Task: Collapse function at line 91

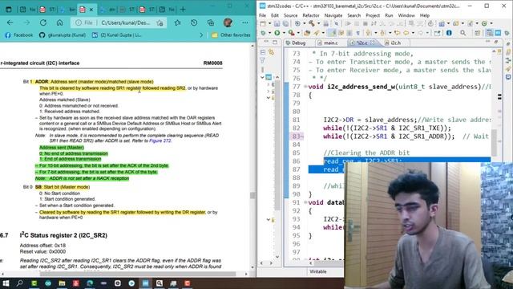Action: pos(305,202)
